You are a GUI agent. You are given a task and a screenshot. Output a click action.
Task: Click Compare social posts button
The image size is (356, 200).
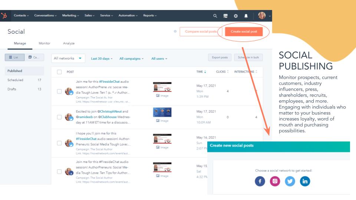[201, 31]
